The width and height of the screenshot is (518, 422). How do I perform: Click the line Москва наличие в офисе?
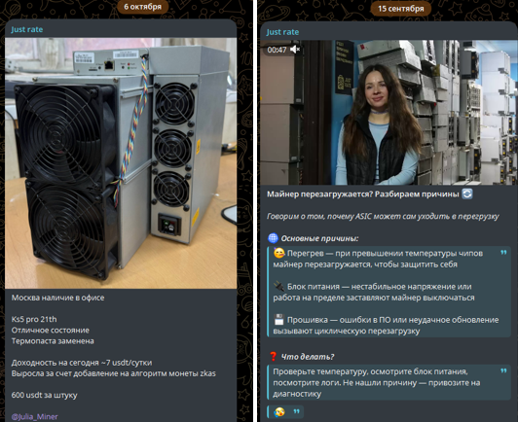(57, 298)
